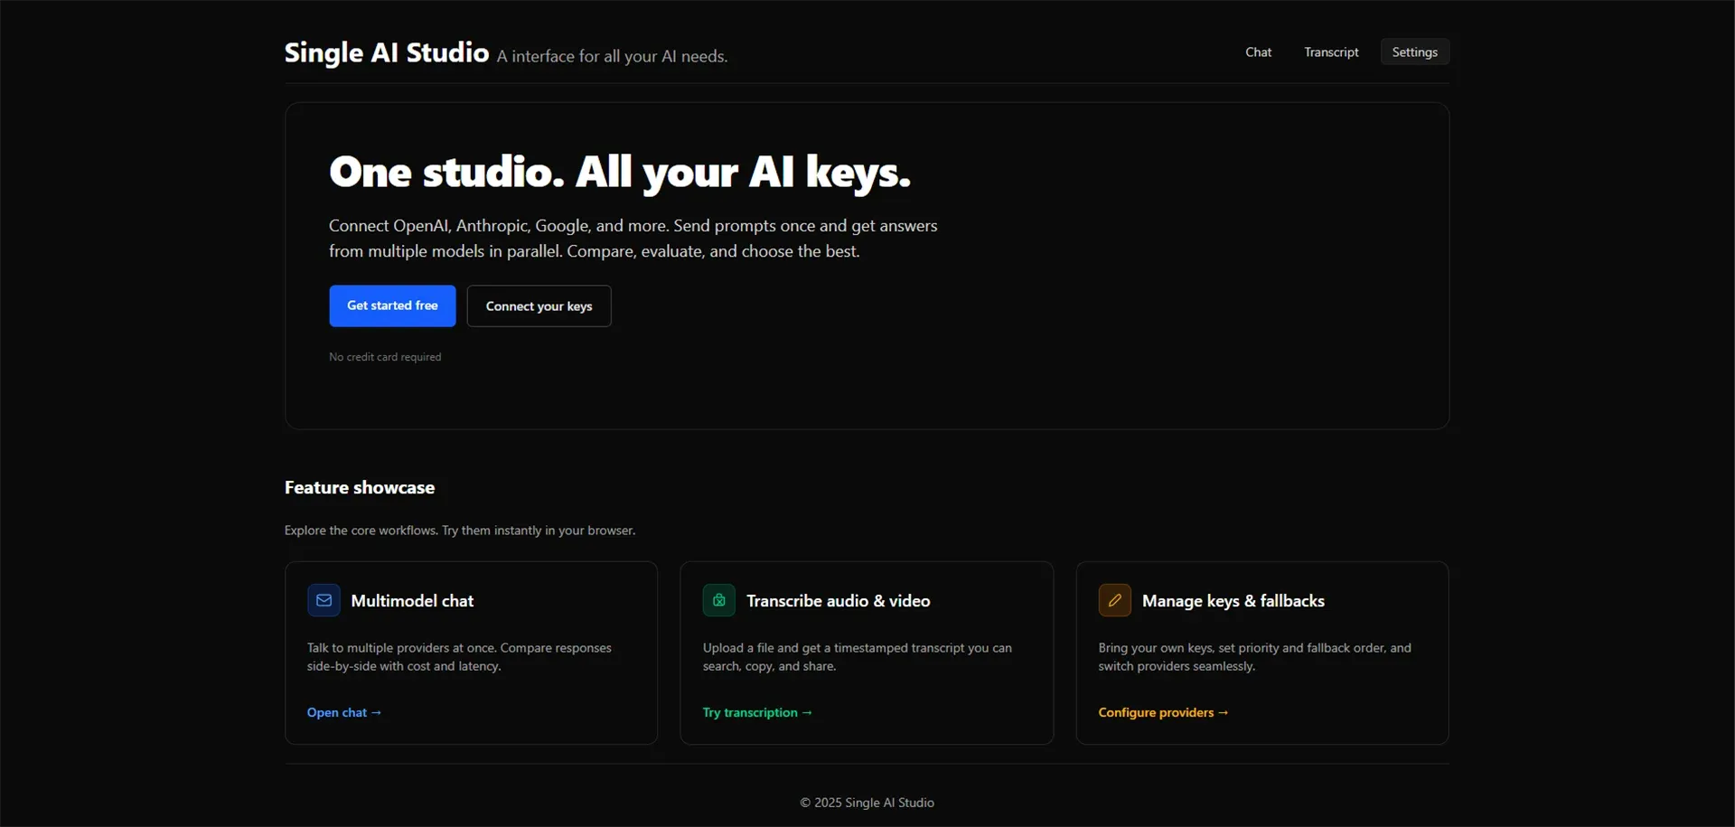The height and width of the screenshot is (827, 1735).
Task: Go to Transcript in the header navigation
Action: click(1330, 52)
